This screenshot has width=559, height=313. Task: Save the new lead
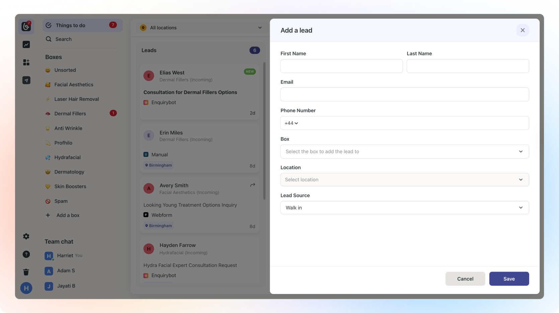click(509, 279)
